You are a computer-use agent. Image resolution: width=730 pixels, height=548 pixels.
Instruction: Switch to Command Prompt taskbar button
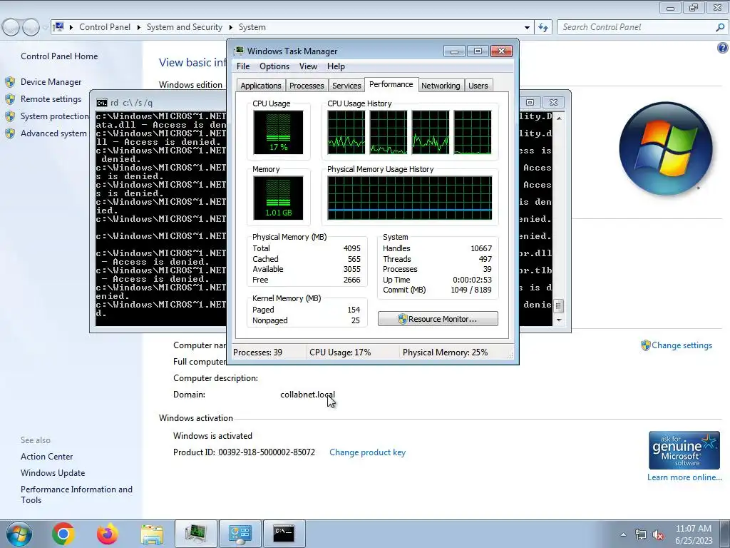(284, 534)
